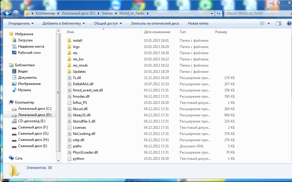Click the fmodex.dll file icon
The image size is (292, 182).
tap(69, 96)
